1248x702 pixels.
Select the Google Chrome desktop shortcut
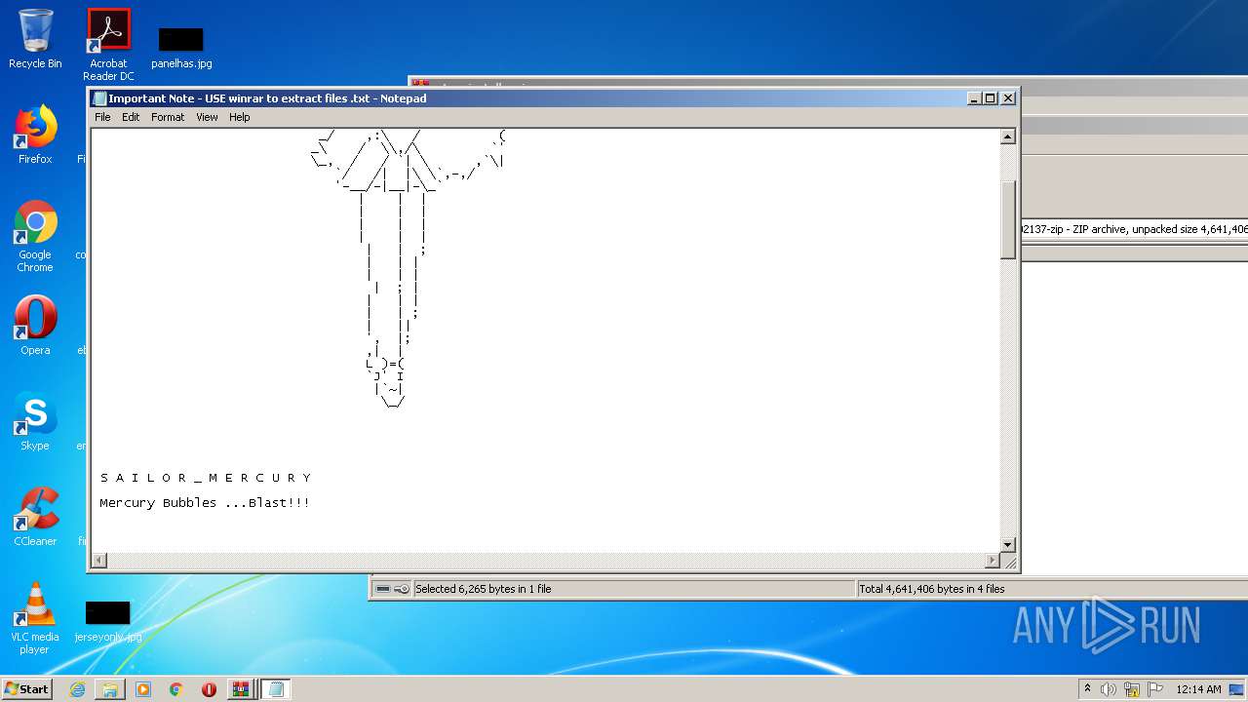(35, 237)
